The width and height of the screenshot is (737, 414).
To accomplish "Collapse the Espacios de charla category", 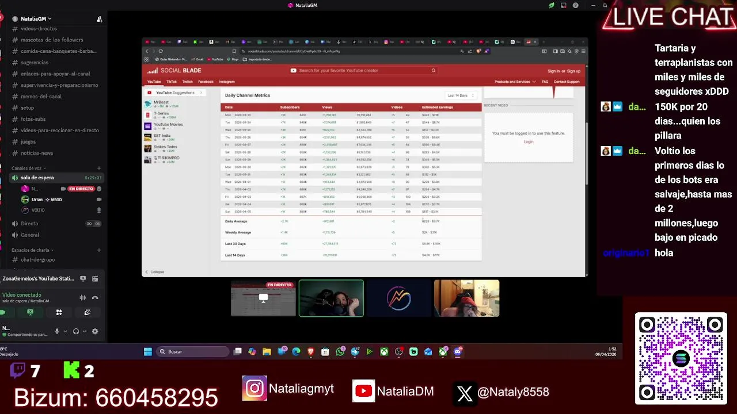I will pyautogui.click(x=32, y=250).
